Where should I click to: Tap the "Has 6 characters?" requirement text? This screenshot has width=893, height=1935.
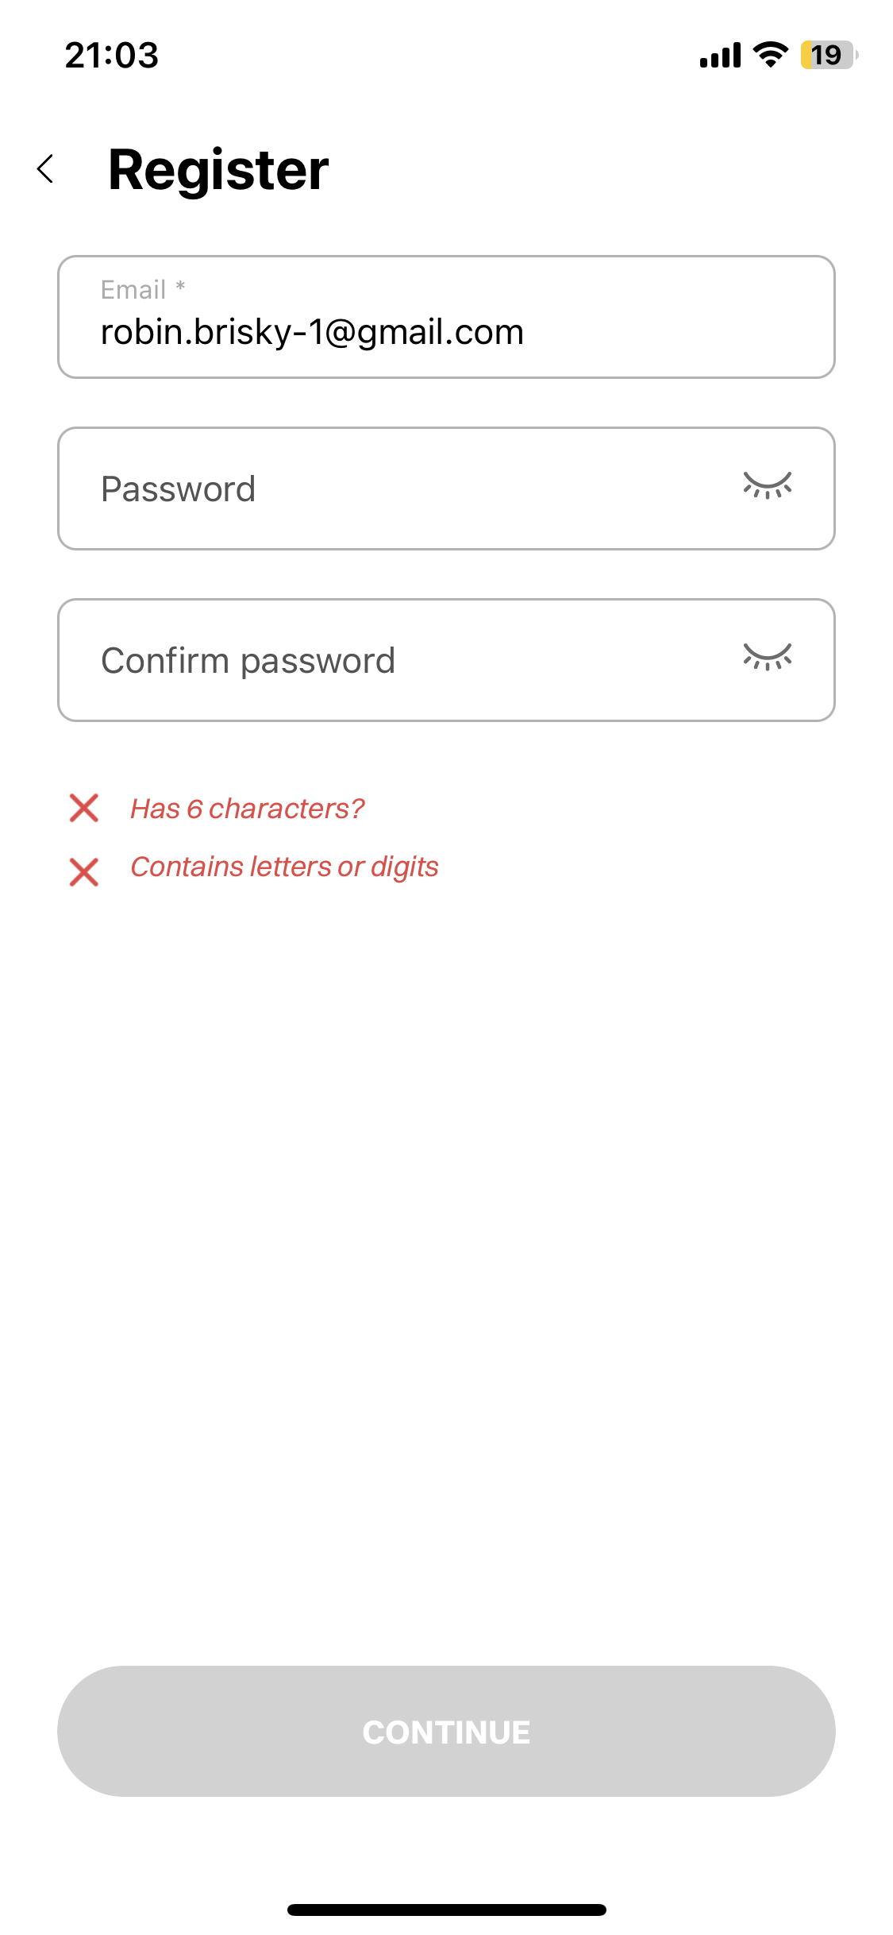(247, 809)
